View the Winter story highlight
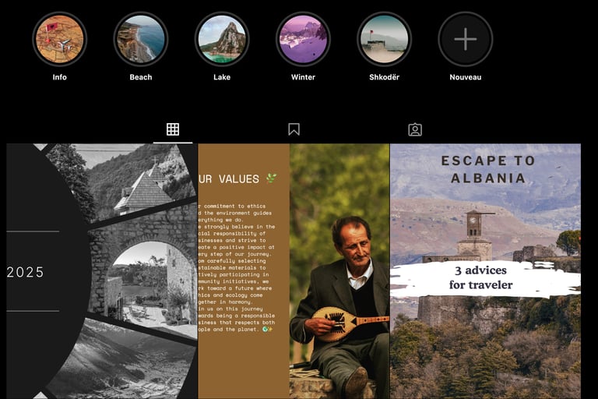Viewport: 598px width, 399px height. (x=303, y=39)
